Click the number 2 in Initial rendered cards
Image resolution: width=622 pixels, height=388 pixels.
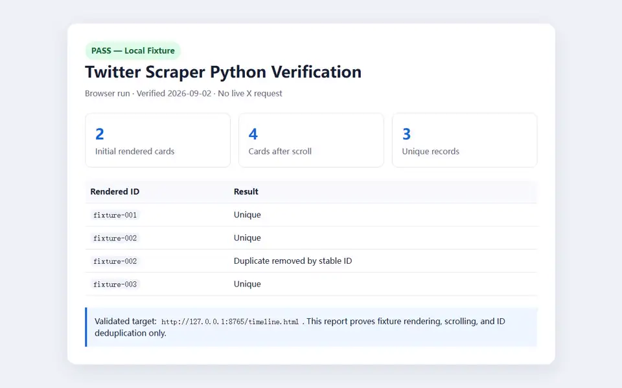click(x=100, y=135)
